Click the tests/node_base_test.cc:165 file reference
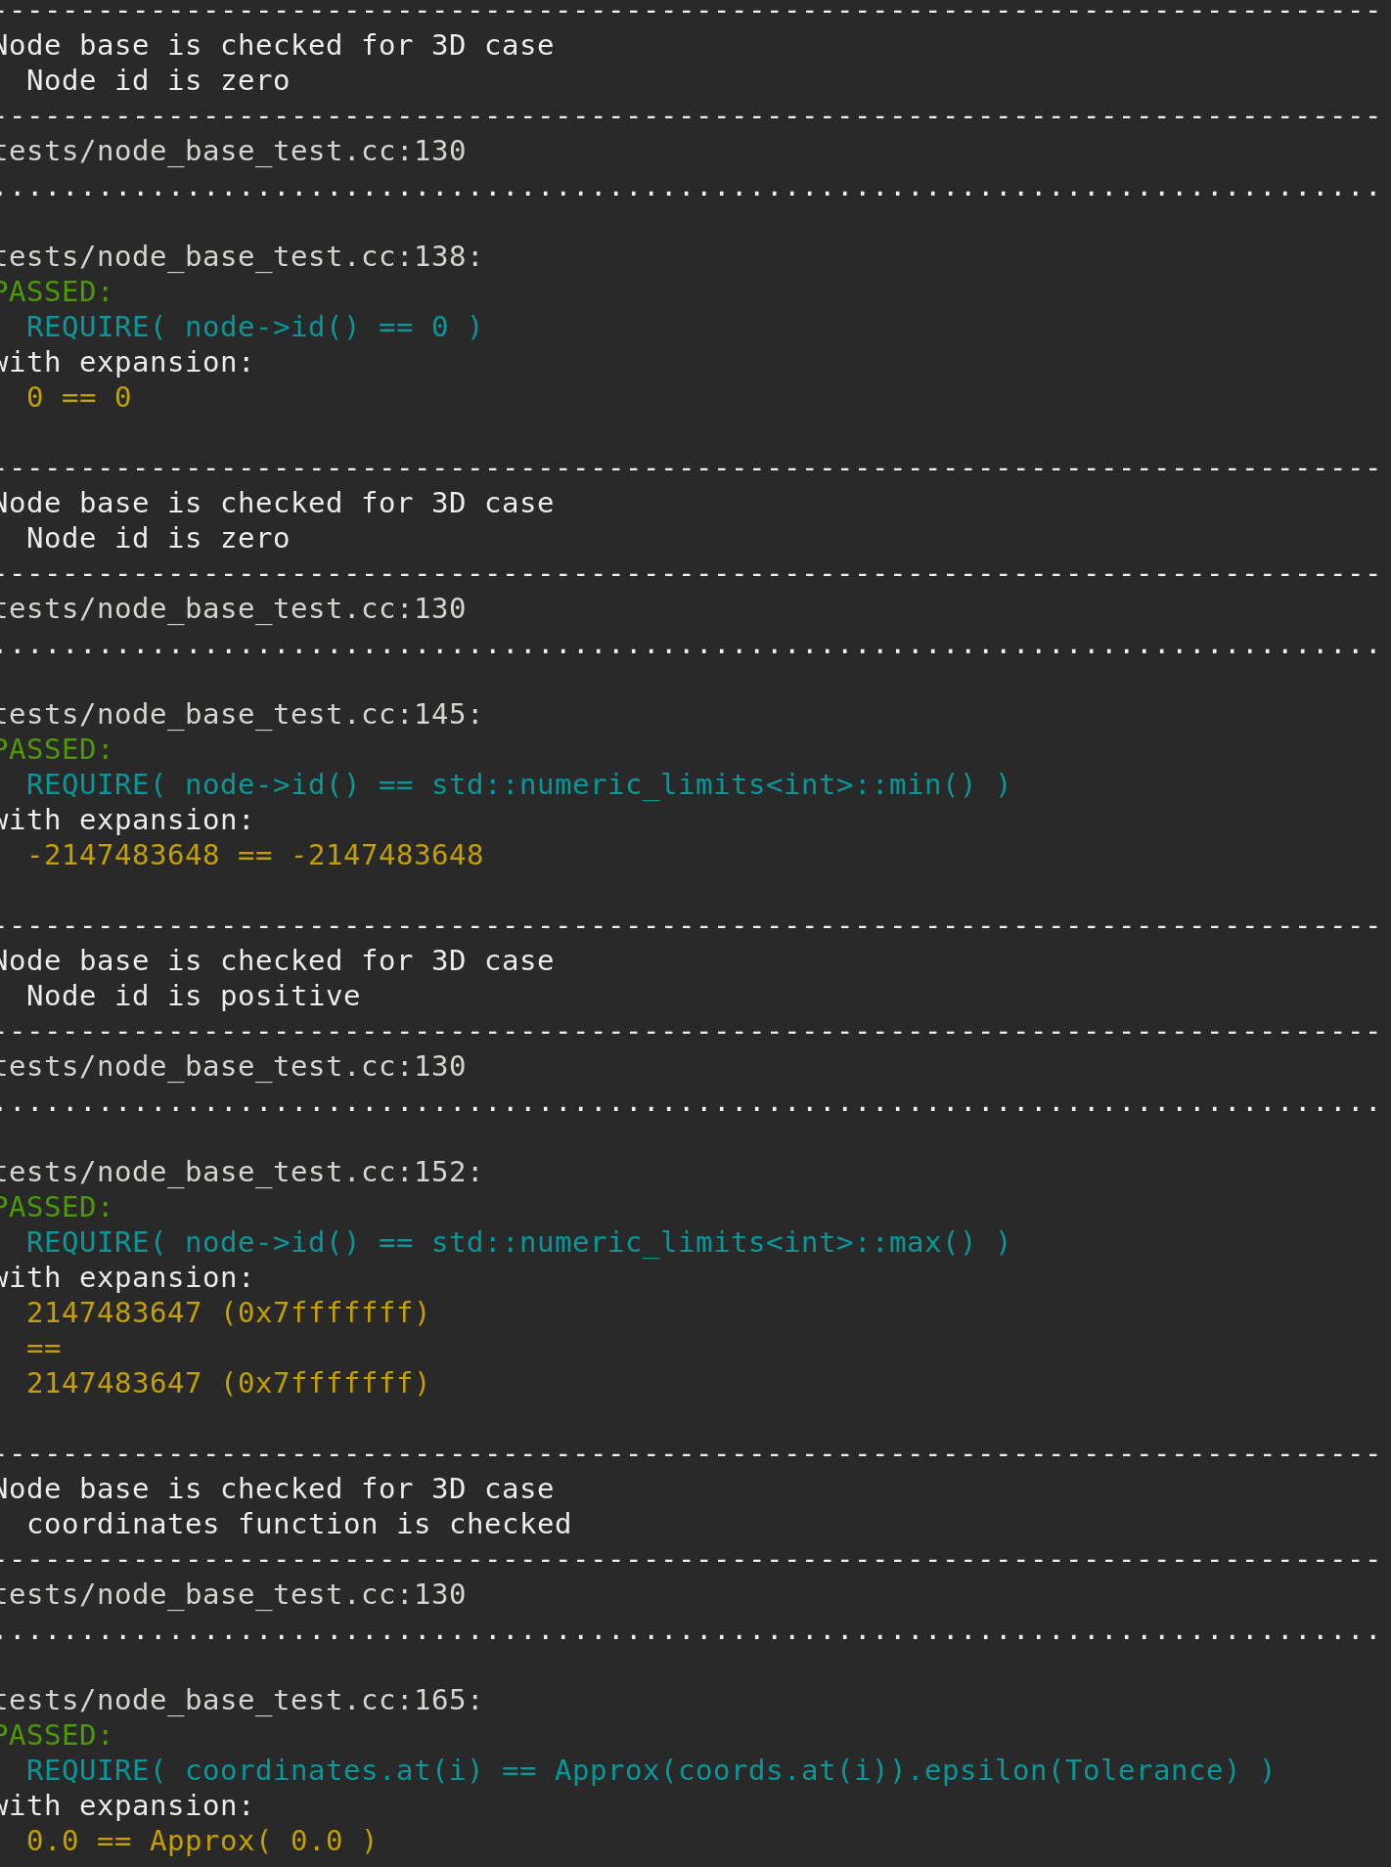Image resolution: width=1391 pixels, height=1867 pixels. click(238, 1701)
